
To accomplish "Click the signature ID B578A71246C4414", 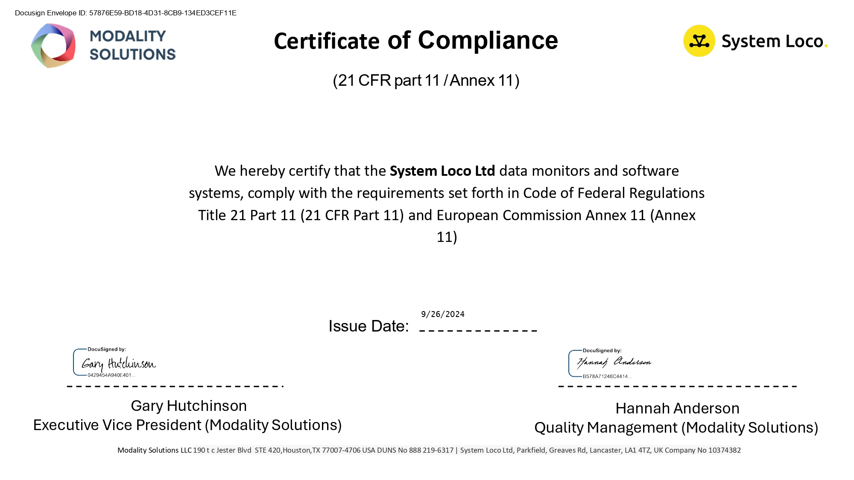I will (606, 376).
